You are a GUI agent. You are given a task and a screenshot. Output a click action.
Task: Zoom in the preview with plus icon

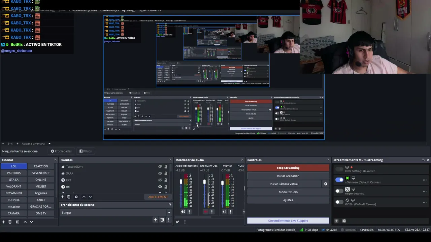click(x=17, y=144)
